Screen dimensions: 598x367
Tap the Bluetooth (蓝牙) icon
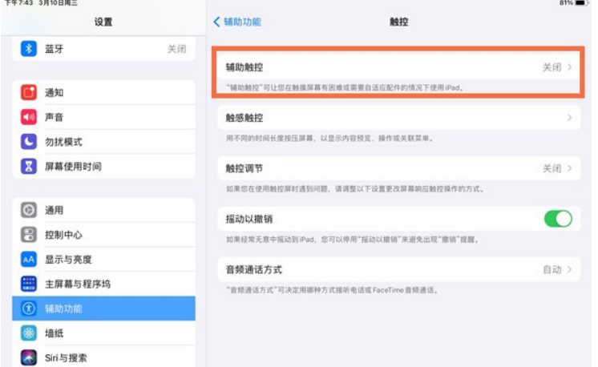[29, 49]
